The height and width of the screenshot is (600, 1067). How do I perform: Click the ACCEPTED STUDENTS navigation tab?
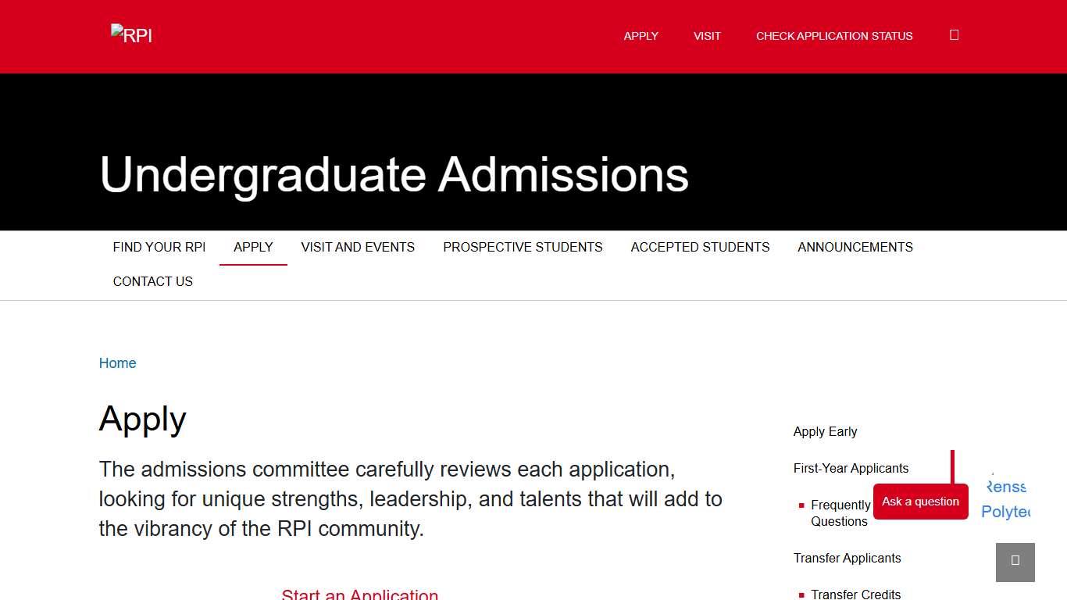700,247
